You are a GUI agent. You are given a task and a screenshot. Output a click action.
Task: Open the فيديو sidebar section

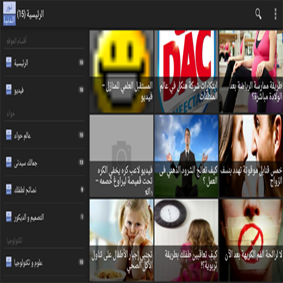[44, 90]
